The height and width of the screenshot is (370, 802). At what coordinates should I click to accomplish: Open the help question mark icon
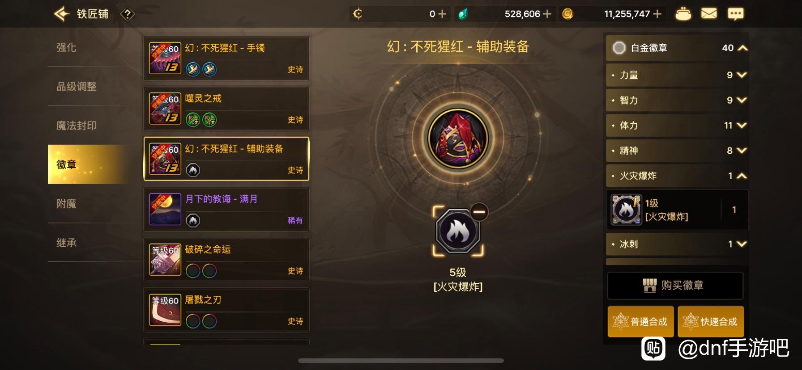point(128,14)
